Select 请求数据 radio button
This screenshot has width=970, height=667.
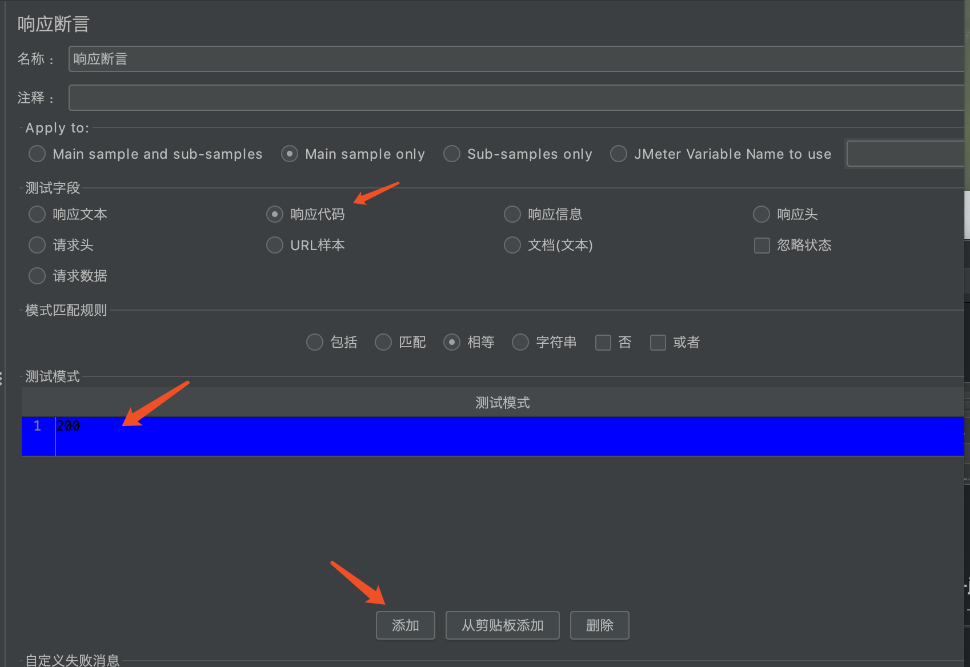pyautogui.click(x=37, y=276)
